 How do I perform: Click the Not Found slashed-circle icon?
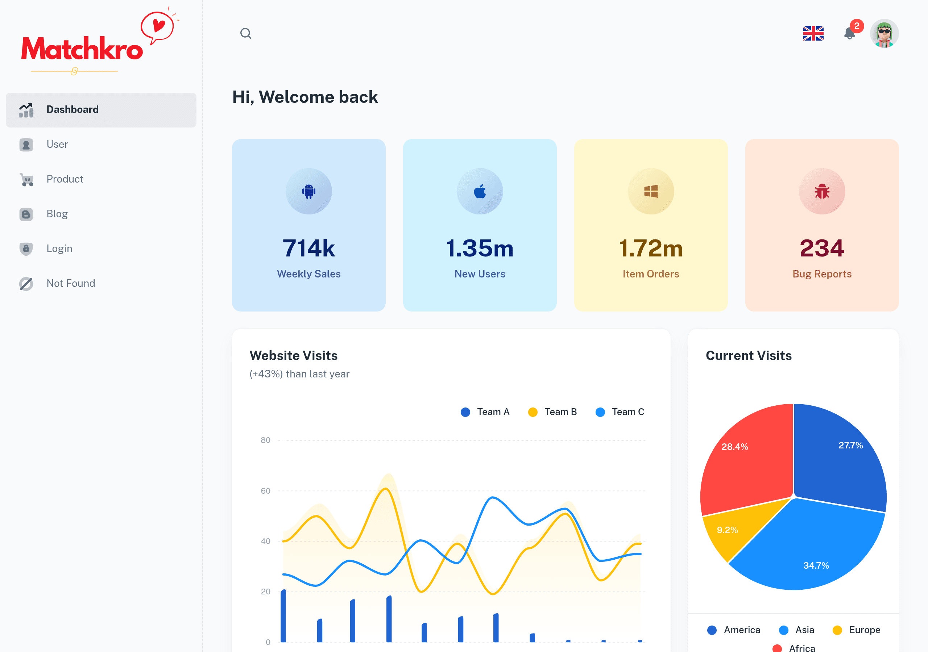[26, 284]
